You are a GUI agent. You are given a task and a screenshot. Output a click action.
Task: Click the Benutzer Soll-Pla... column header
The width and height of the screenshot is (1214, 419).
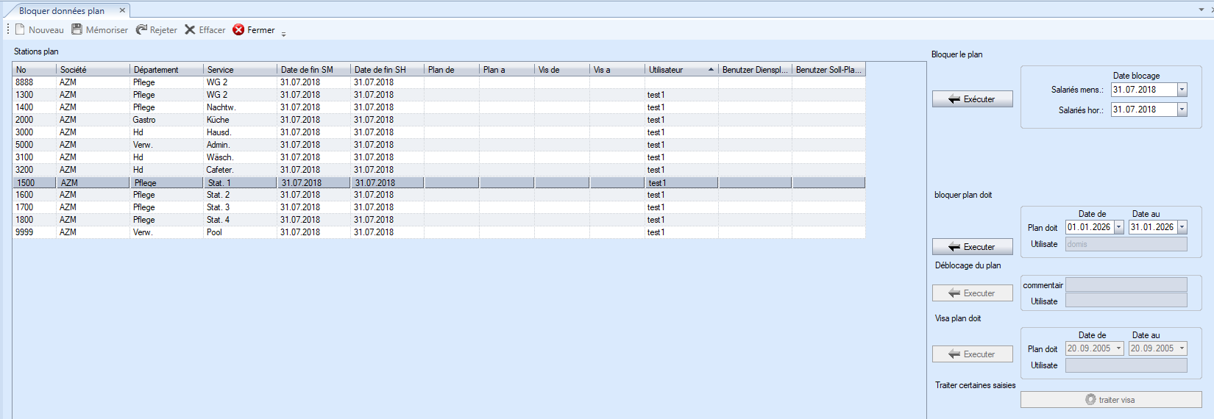click(828, 70)
